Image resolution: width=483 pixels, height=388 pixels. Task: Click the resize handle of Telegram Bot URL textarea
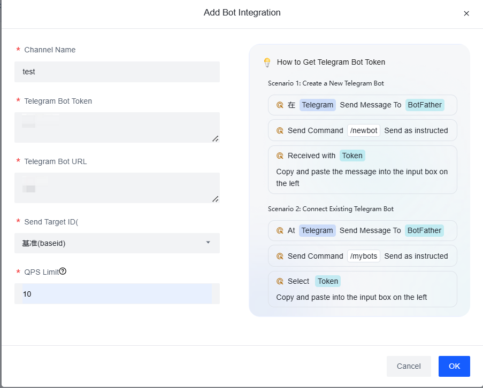coord(215,199)
